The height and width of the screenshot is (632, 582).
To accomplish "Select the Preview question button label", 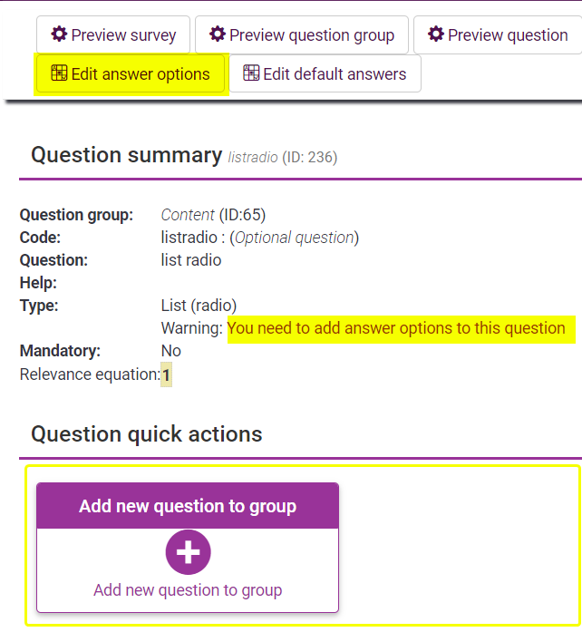I will (508, 35).
